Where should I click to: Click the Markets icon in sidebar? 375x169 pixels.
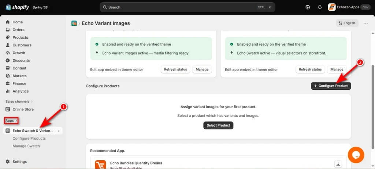point(8,76)
